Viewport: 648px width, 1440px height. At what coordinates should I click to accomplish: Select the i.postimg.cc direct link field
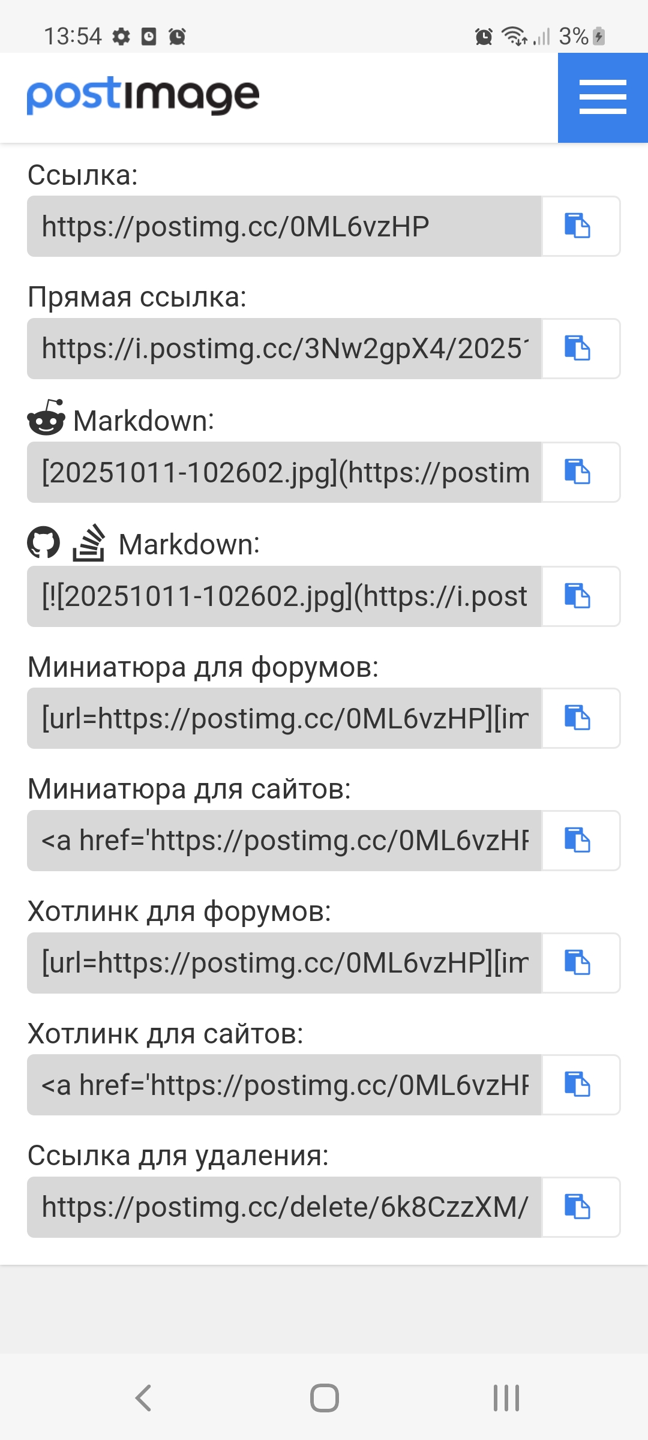[284, 349]
